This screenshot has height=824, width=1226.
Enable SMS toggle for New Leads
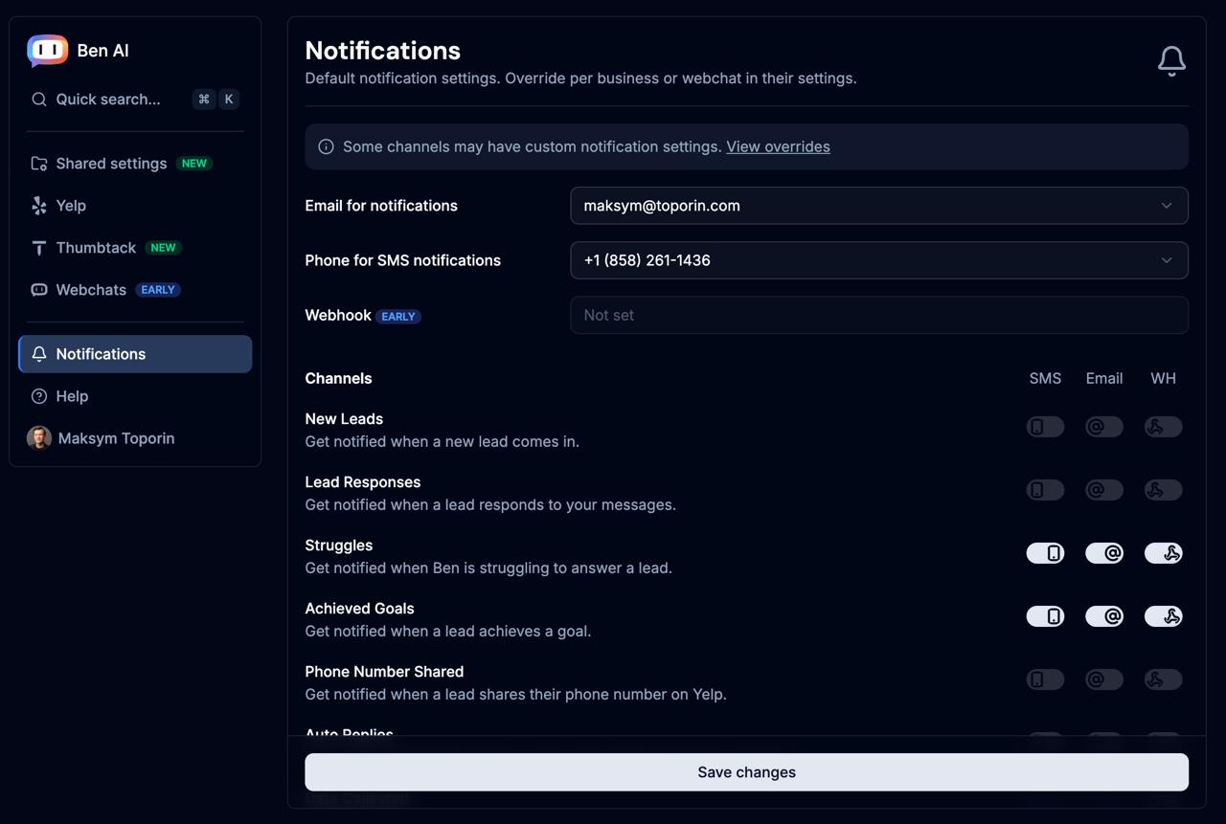(x=1045, y=427)
